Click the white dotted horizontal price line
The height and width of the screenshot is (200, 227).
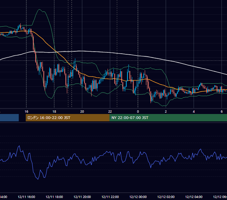pyautogui.click(x=113, y=61)
